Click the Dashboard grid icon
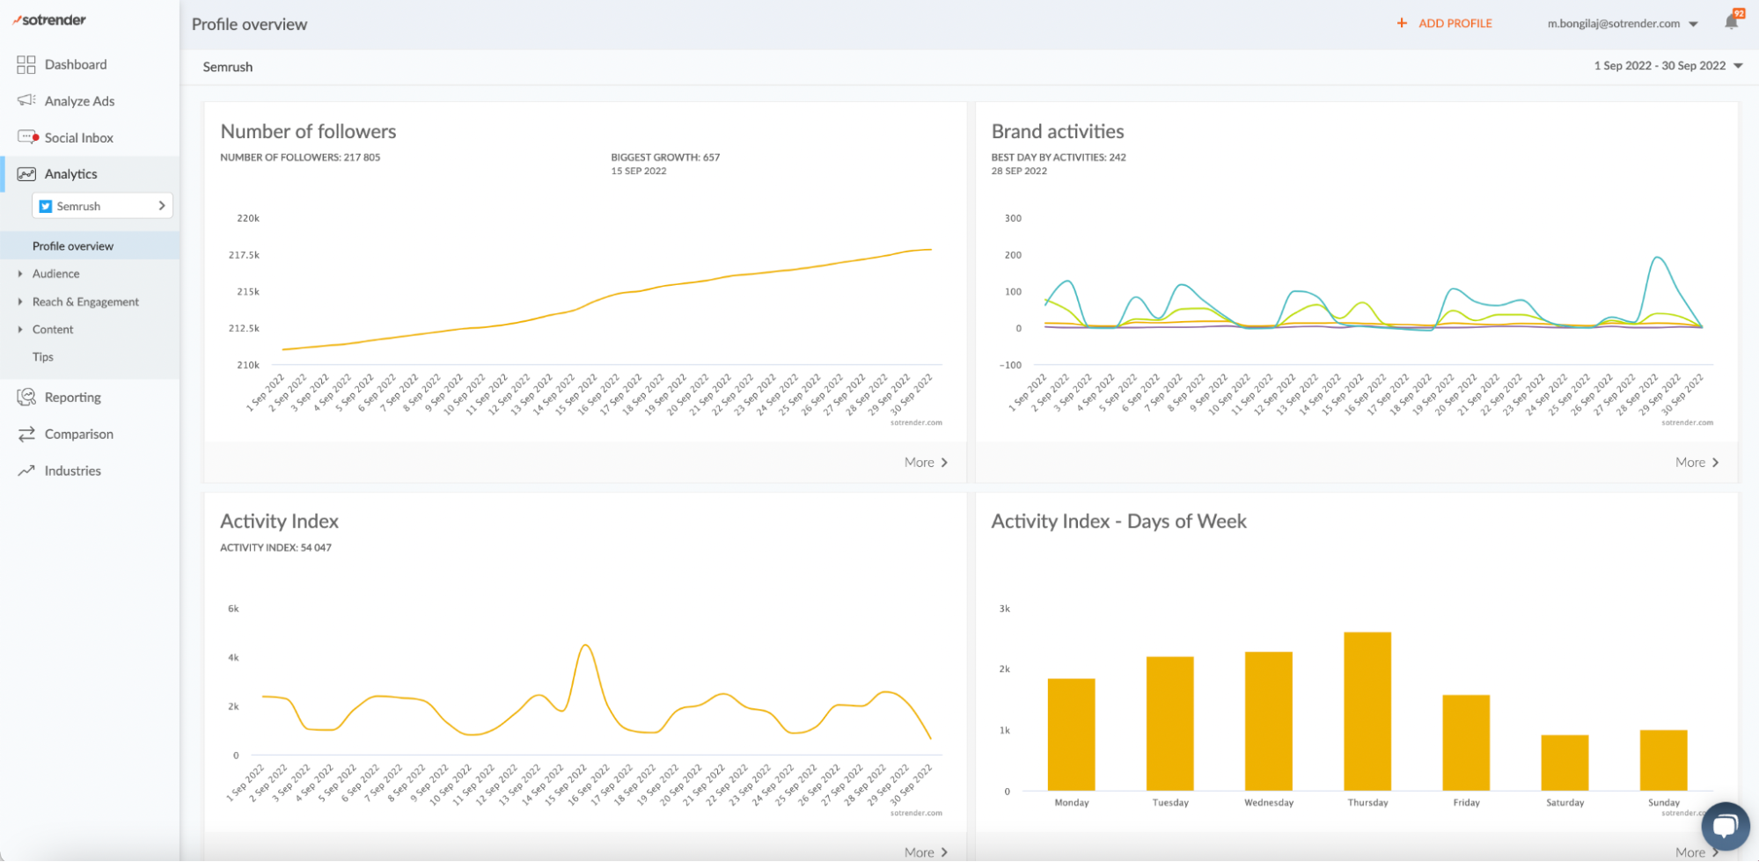The height and width of the screenshot is (862, 1759). pos(26,64)
